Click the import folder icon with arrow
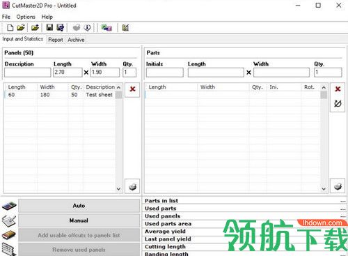Image resolution: width=348 pixels, height=256 pixels. click(x=35, y=28)
